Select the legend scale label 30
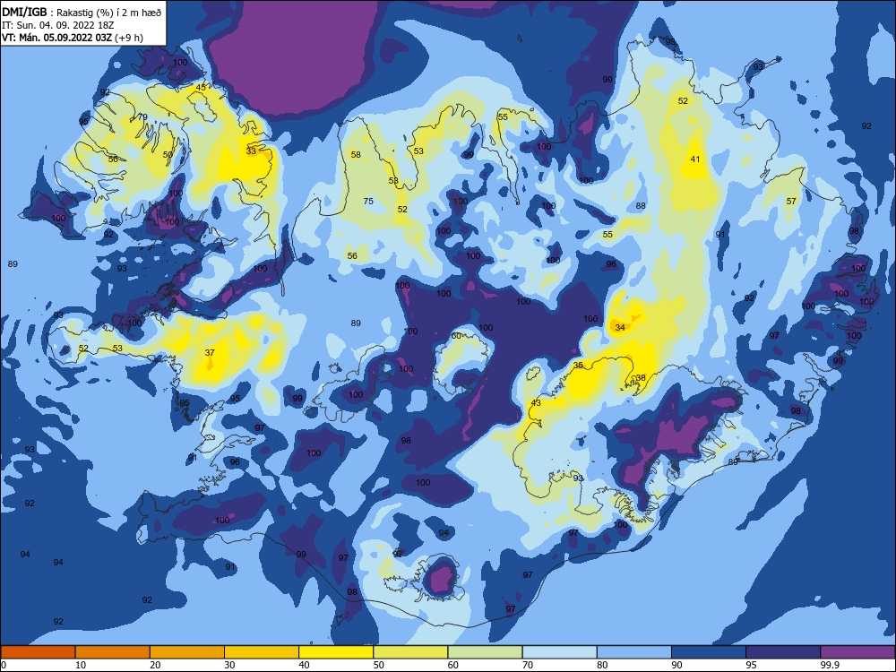Screen dimensions: 896x672 229,665
